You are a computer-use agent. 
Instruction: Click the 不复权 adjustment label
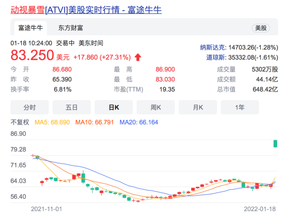pyautogui.click(x=20, y=122)
